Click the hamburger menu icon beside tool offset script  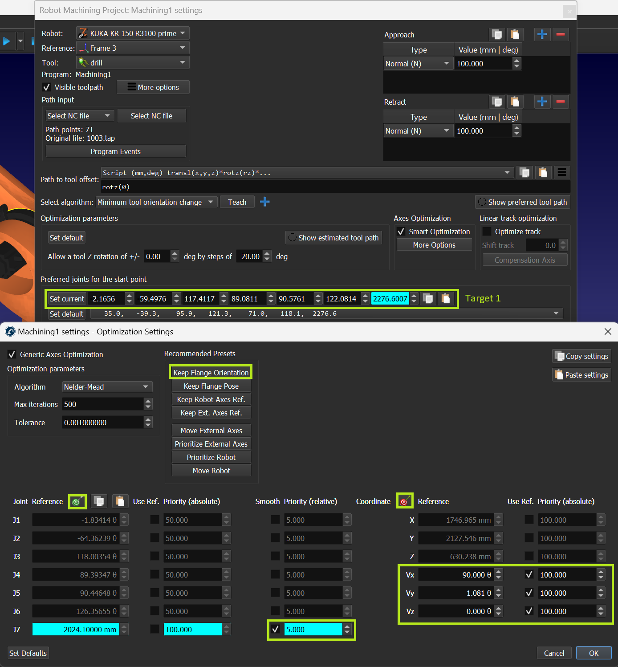[x=562, y=172]
